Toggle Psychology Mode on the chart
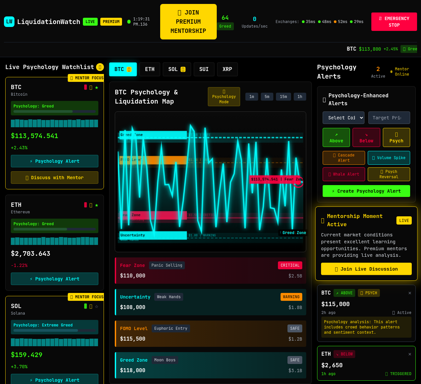The width and height of the screenshot is (421, 384). coord(224,97)
